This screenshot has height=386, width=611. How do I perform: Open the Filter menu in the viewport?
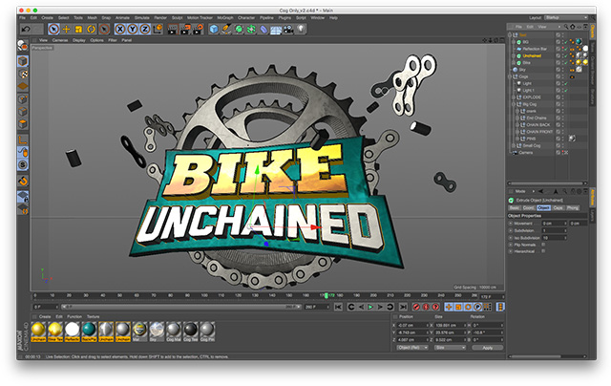pyautogui.click(x=113, y=41)
